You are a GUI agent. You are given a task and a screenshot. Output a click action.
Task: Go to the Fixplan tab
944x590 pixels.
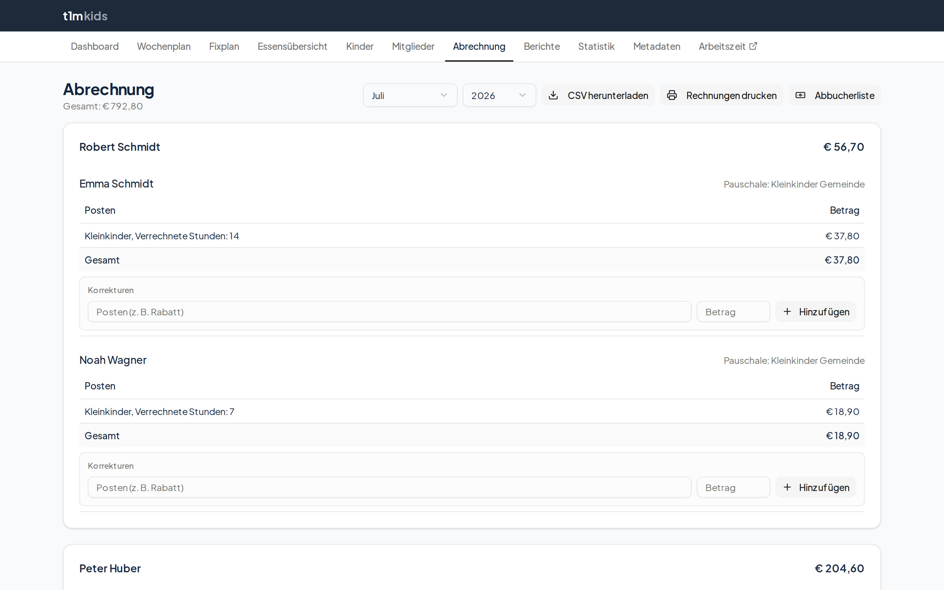(224, 47)
